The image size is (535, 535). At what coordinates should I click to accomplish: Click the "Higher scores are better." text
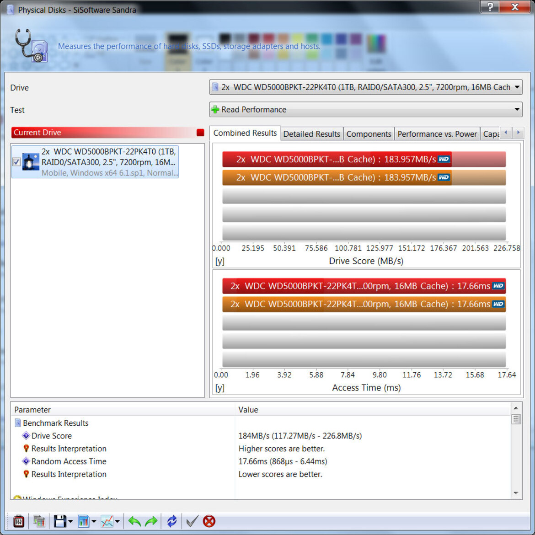tap(282, 449)
